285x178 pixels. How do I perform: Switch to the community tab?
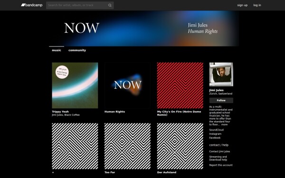pos(77,50)
